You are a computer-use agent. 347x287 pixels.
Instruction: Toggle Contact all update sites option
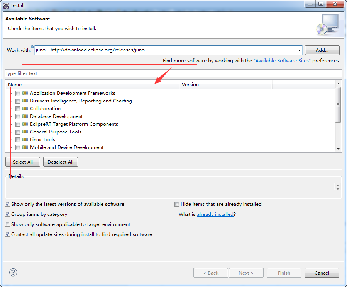pyautogui.click(x=7, y=234)
